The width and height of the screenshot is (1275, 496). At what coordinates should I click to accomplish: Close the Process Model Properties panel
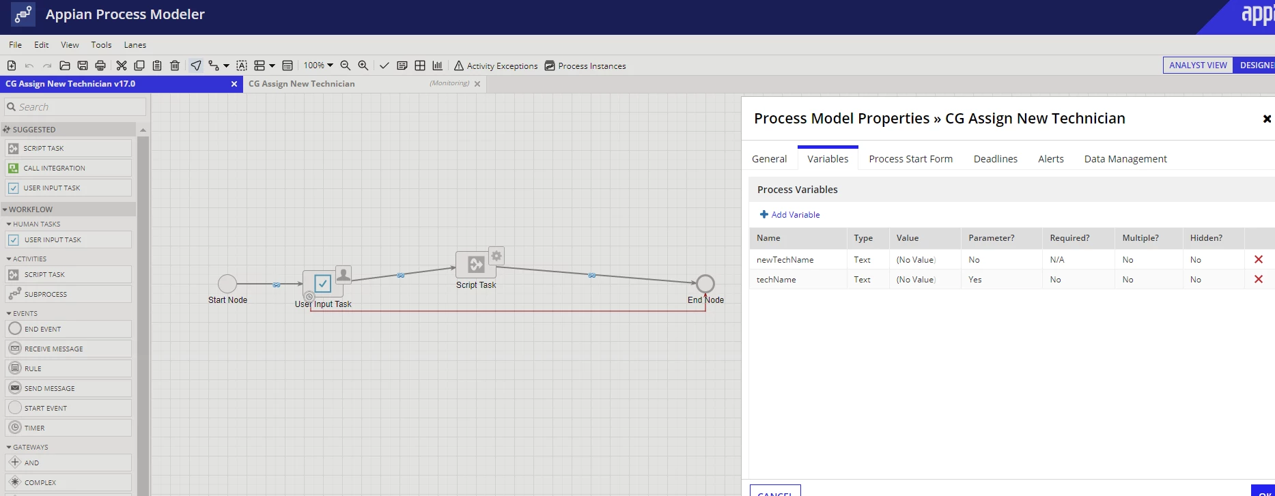1267,119
